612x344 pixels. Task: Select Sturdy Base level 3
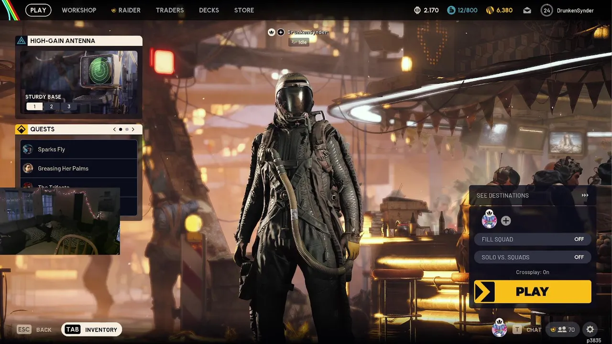(x=69, y=107)
